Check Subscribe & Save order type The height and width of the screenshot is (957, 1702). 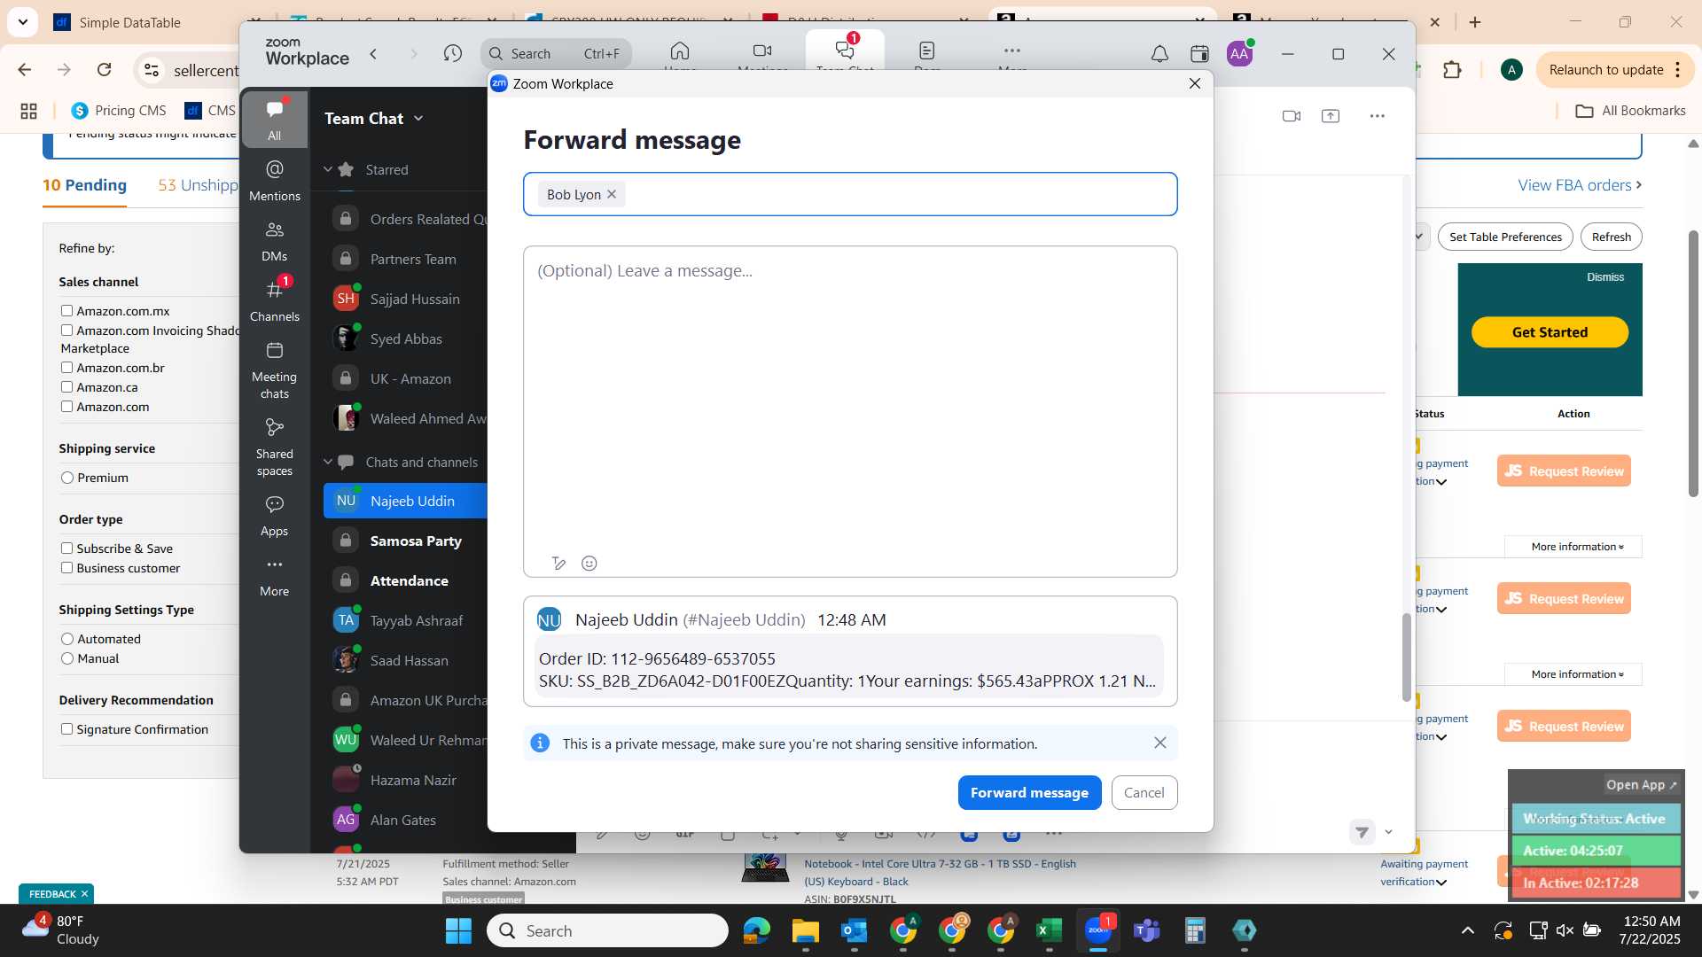[66, 549]
